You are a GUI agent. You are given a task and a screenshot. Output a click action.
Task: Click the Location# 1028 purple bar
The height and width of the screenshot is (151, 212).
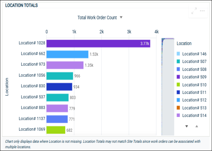[x=98, y=43]
